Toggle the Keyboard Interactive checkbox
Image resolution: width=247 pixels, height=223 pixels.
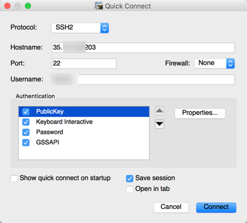click(x=26, y=122)
